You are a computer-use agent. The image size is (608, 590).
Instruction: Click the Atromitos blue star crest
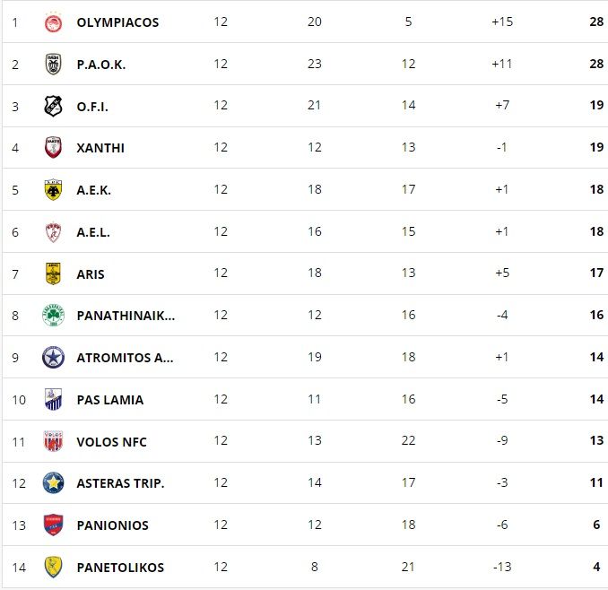point(53,358)
